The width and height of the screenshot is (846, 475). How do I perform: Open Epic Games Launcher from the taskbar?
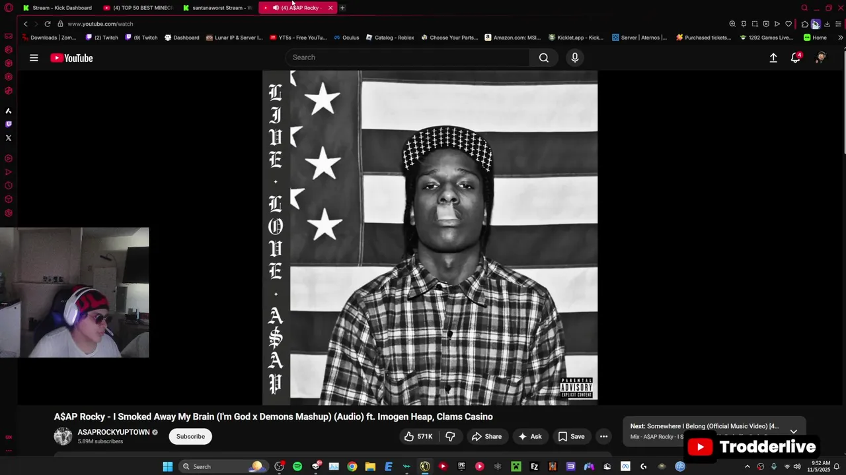[x=461, y=466]
